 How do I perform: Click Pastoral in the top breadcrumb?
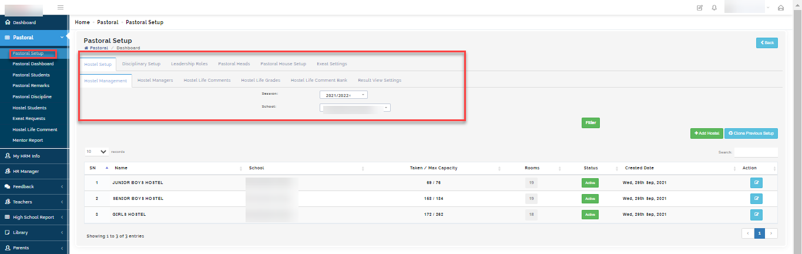pyautogui.click(x=108, y=22)
